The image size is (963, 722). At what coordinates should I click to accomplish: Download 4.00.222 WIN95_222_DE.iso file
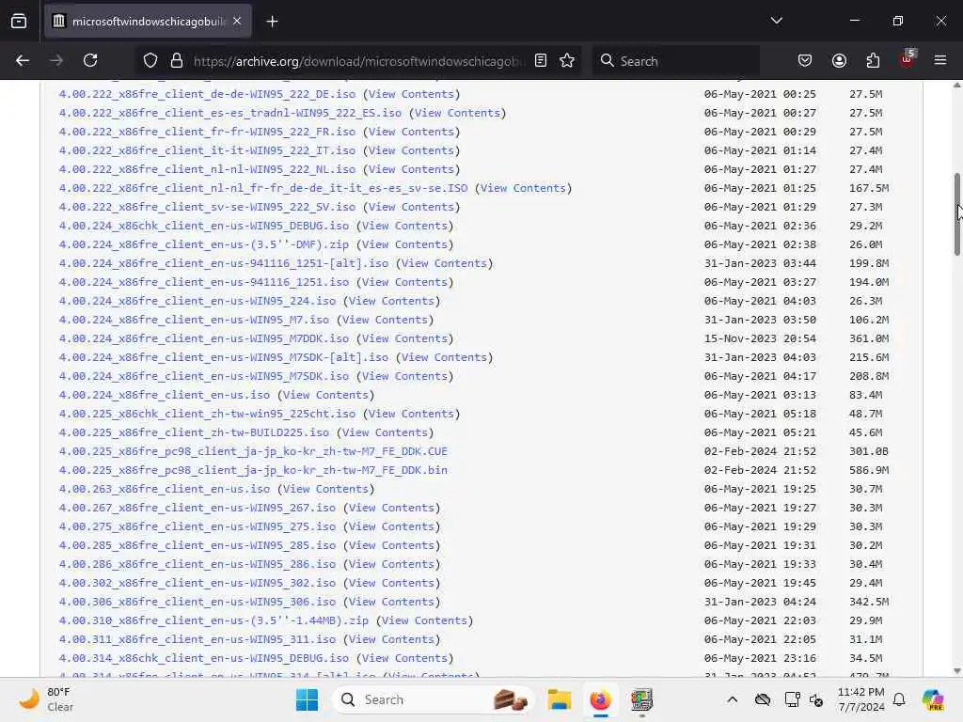point(207,94)
